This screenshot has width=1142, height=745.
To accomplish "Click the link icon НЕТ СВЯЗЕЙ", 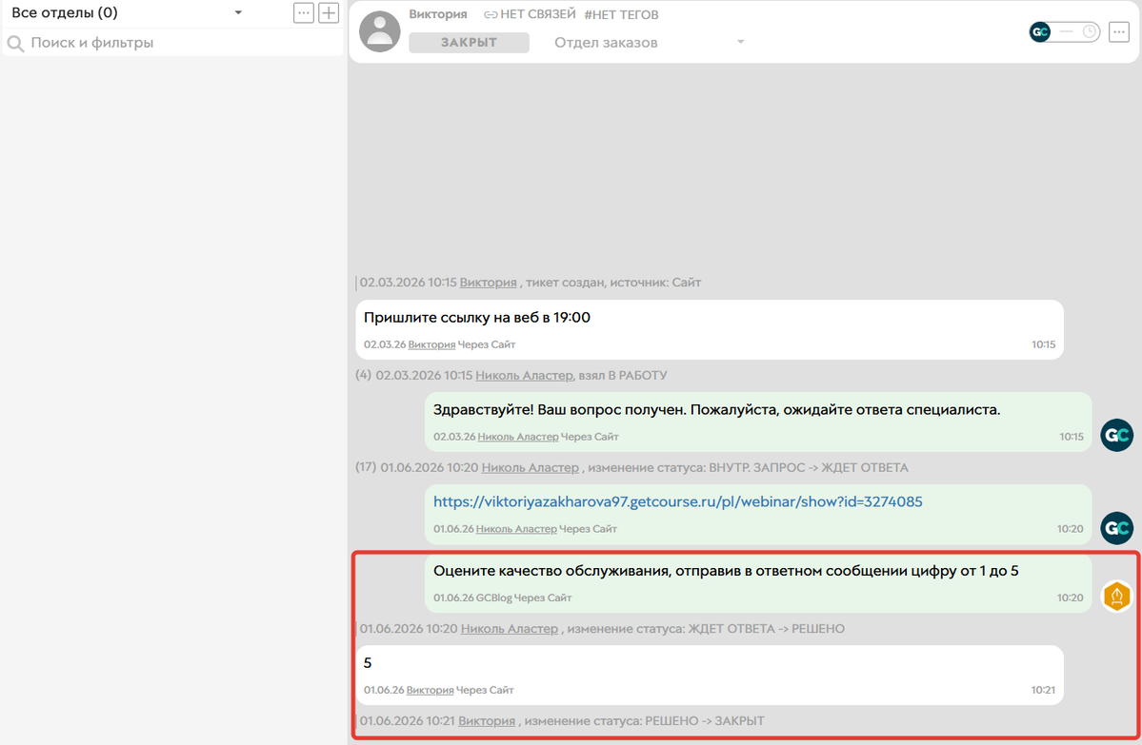I will (x=491, y=14).
